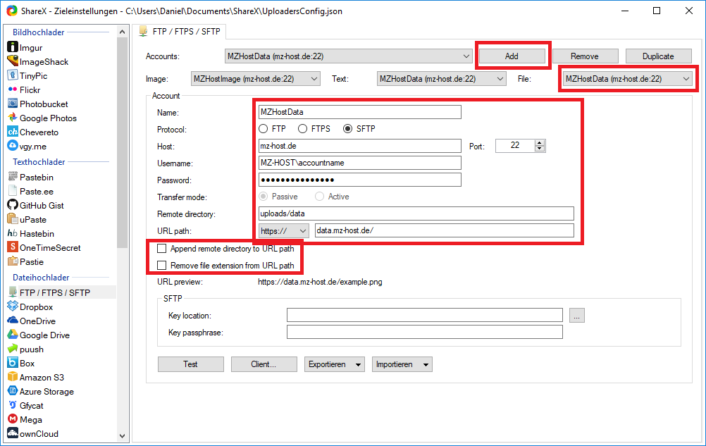The image size is (706, 446).
Task: Select the puush icon
Action: click(x=13, y=349)
